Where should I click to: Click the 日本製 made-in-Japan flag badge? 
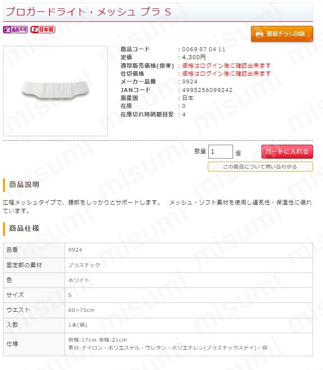pos(43,29)
